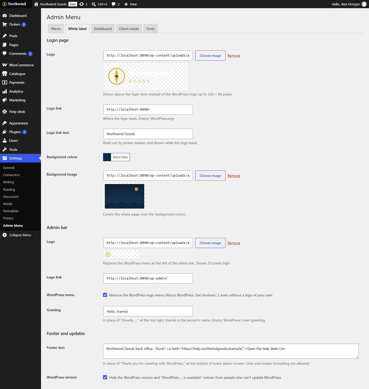Click the Orders cart icon
The width and height of the screenshot is (369, 389).
(x=5, y=25)
